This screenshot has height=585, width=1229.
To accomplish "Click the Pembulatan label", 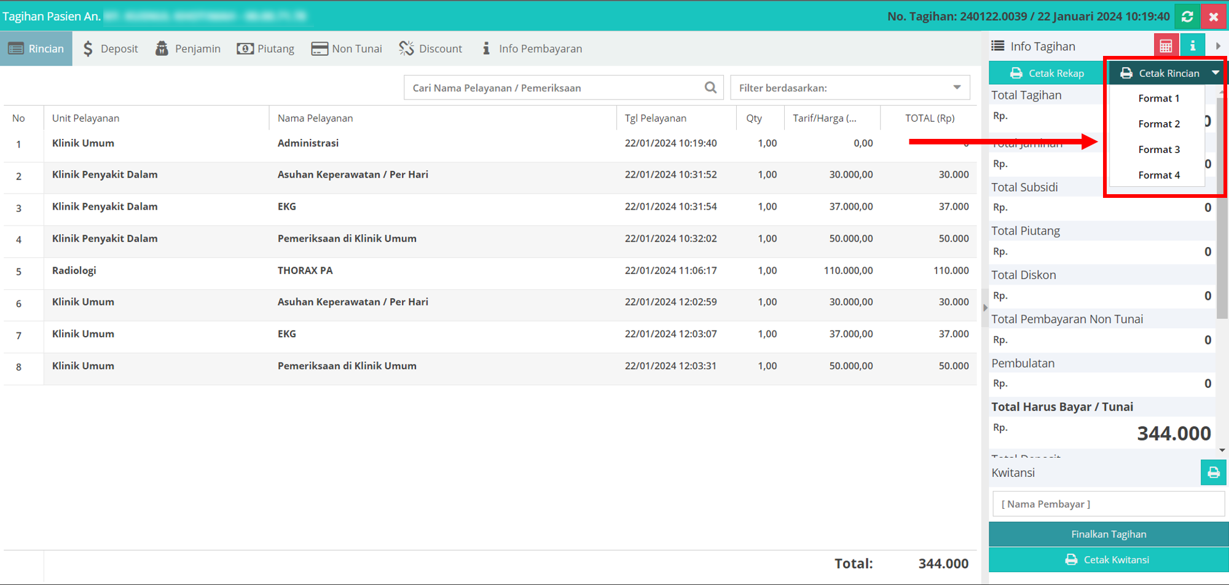I will 1023,363.
